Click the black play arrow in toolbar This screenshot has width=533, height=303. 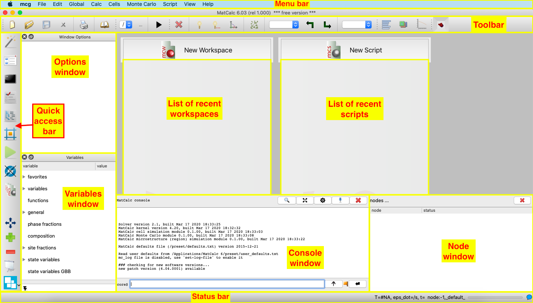click(x=159, y=25)
